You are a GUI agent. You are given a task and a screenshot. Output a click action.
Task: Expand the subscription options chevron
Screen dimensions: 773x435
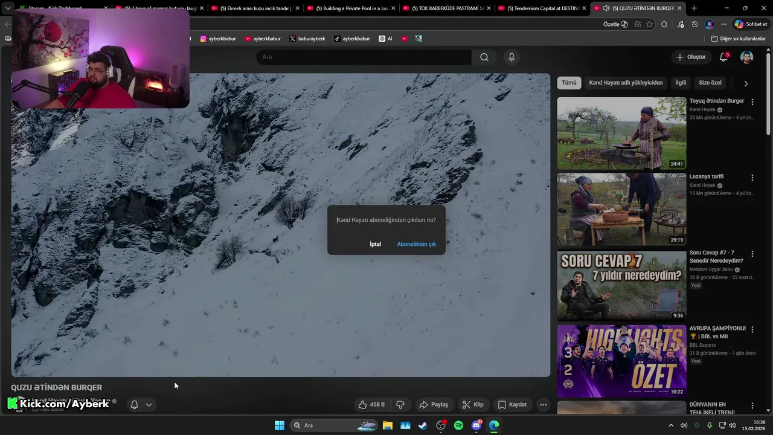[x=149, y=405]
